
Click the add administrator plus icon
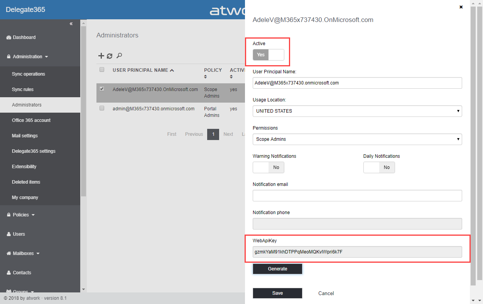(x=101, y=56)
